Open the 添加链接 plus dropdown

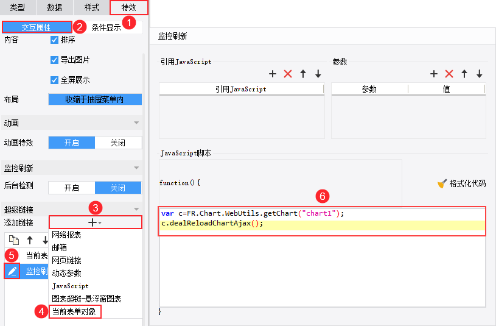(95, 222)
